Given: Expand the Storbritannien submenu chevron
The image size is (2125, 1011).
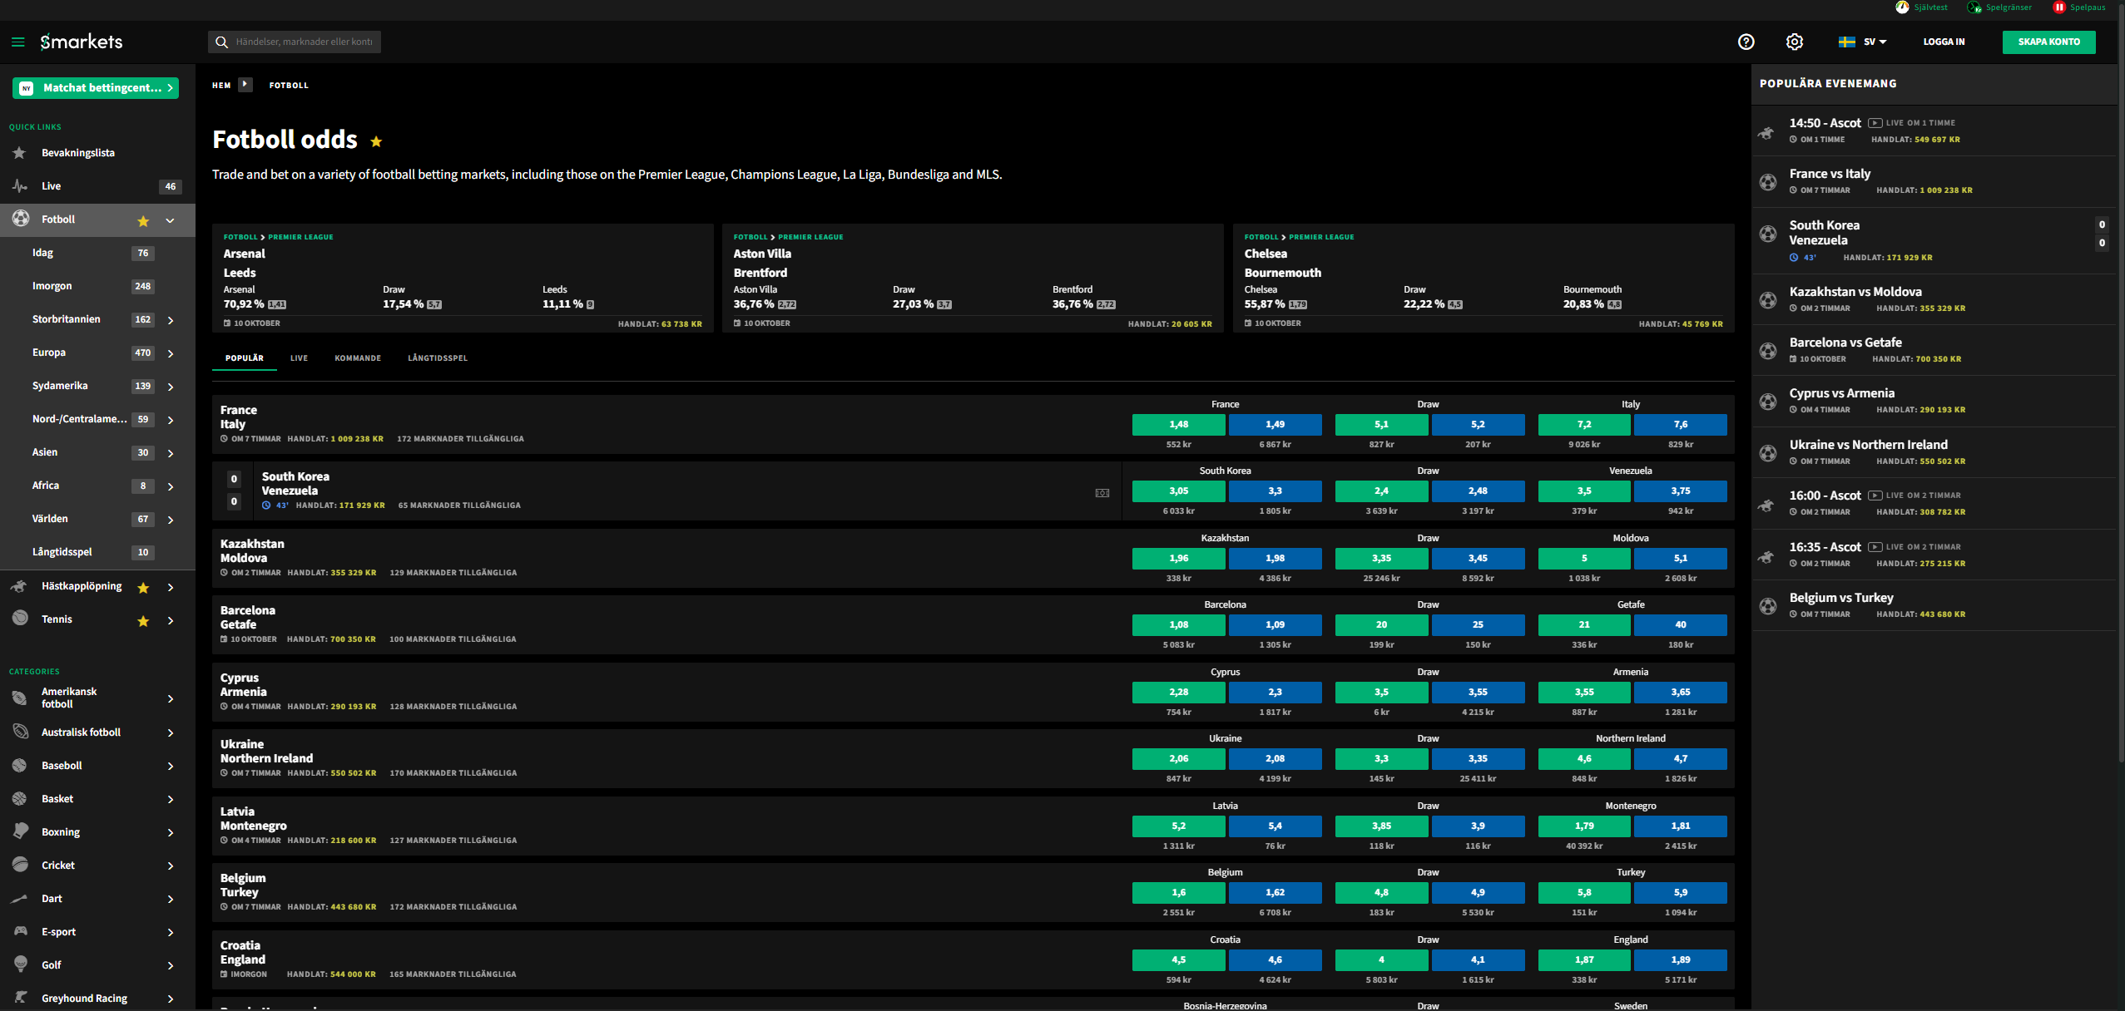Looking at the screenshot, I should (x=171, y=320).
